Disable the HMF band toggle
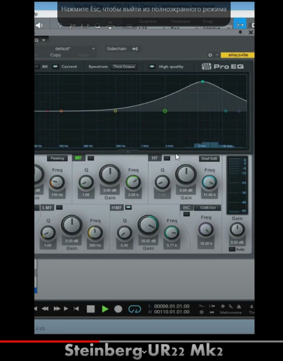 (128, 208)
